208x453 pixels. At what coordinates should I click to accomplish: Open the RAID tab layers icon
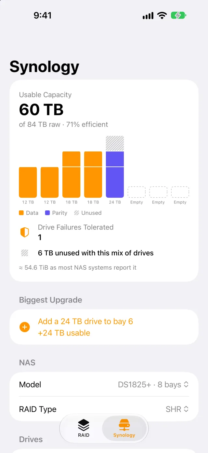pos(84,425)
